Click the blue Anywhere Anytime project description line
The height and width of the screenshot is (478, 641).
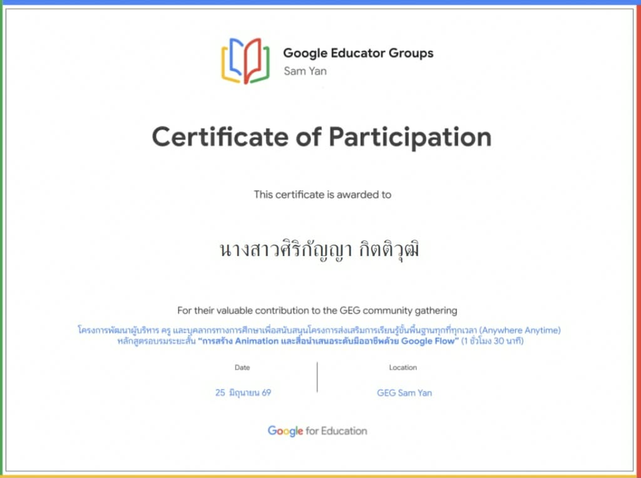pyautogui.click(x=319, y=330)
